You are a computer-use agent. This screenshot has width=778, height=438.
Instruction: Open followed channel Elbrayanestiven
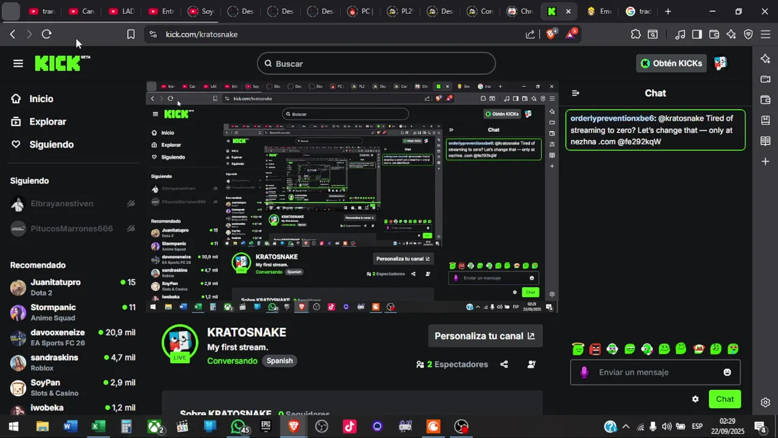tap(73, 204)
